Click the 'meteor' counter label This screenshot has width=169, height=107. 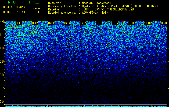click(38, 8)
